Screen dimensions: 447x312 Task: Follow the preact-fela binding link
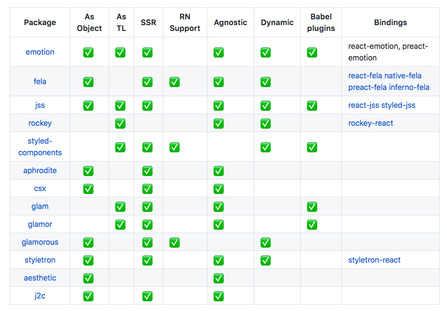coord(368,88)
